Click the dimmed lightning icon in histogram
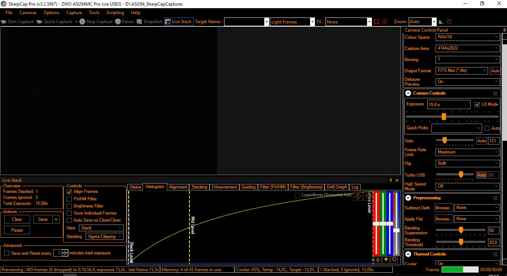 pos(358,196)
